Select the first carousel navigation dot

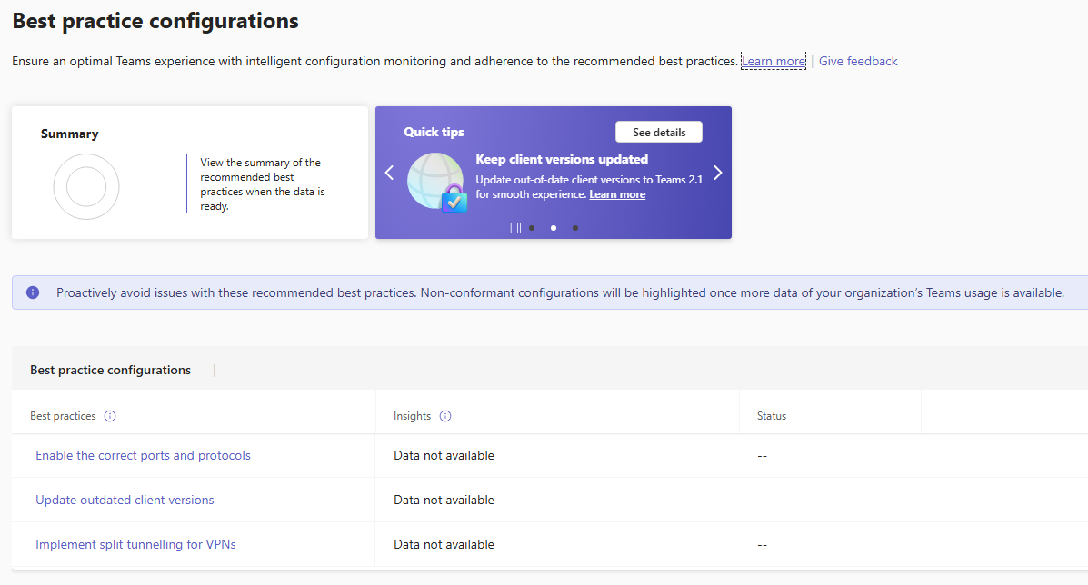click(x=531, y=228)
